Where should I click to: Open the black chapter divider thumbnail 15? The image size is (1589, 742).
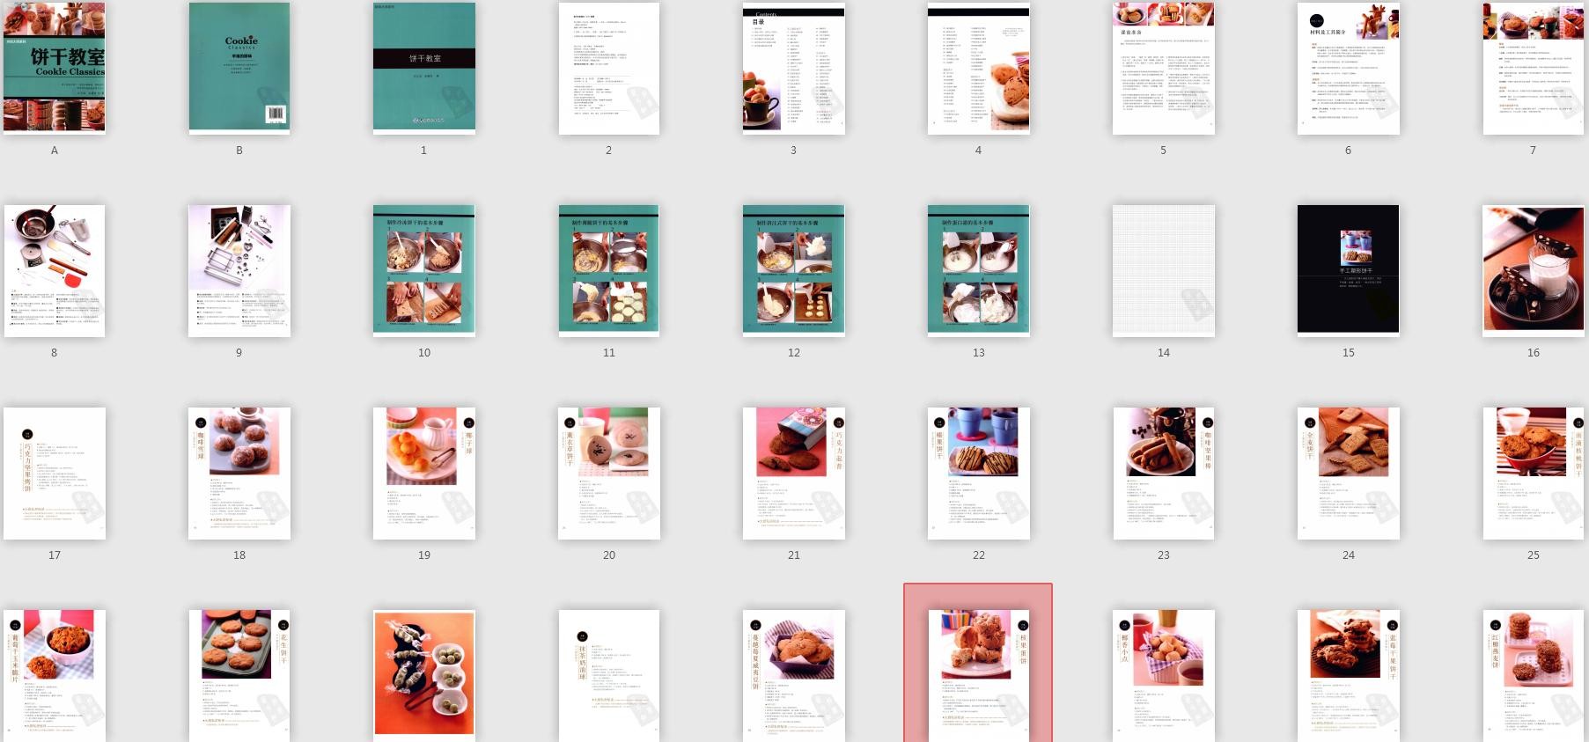click(x=1348, y=270)
